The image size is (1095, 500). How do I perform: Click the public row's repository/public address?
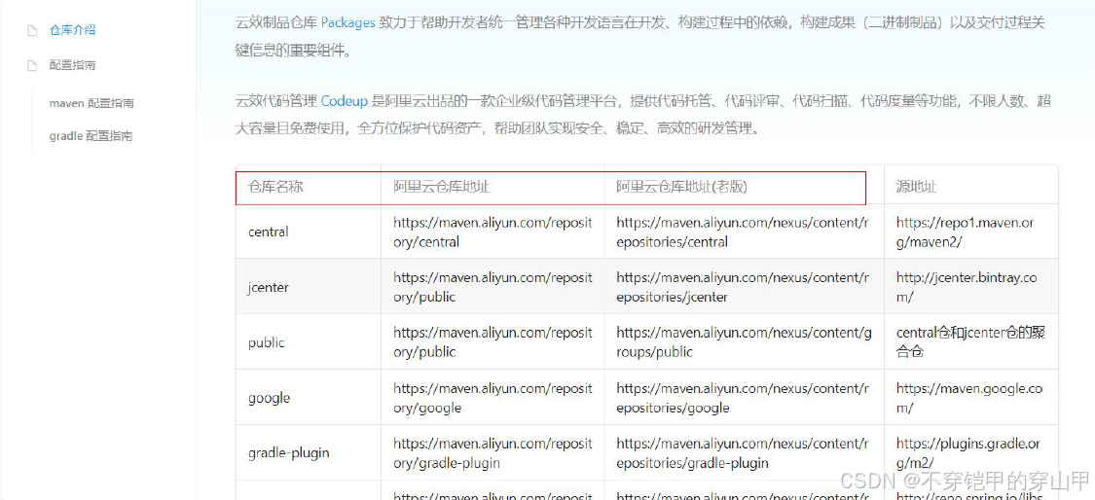(x=493, y=342)
